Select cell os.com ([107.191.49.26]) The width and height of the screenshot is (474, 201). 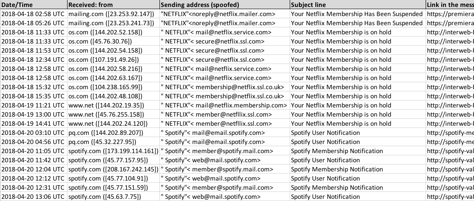[113, 60]
